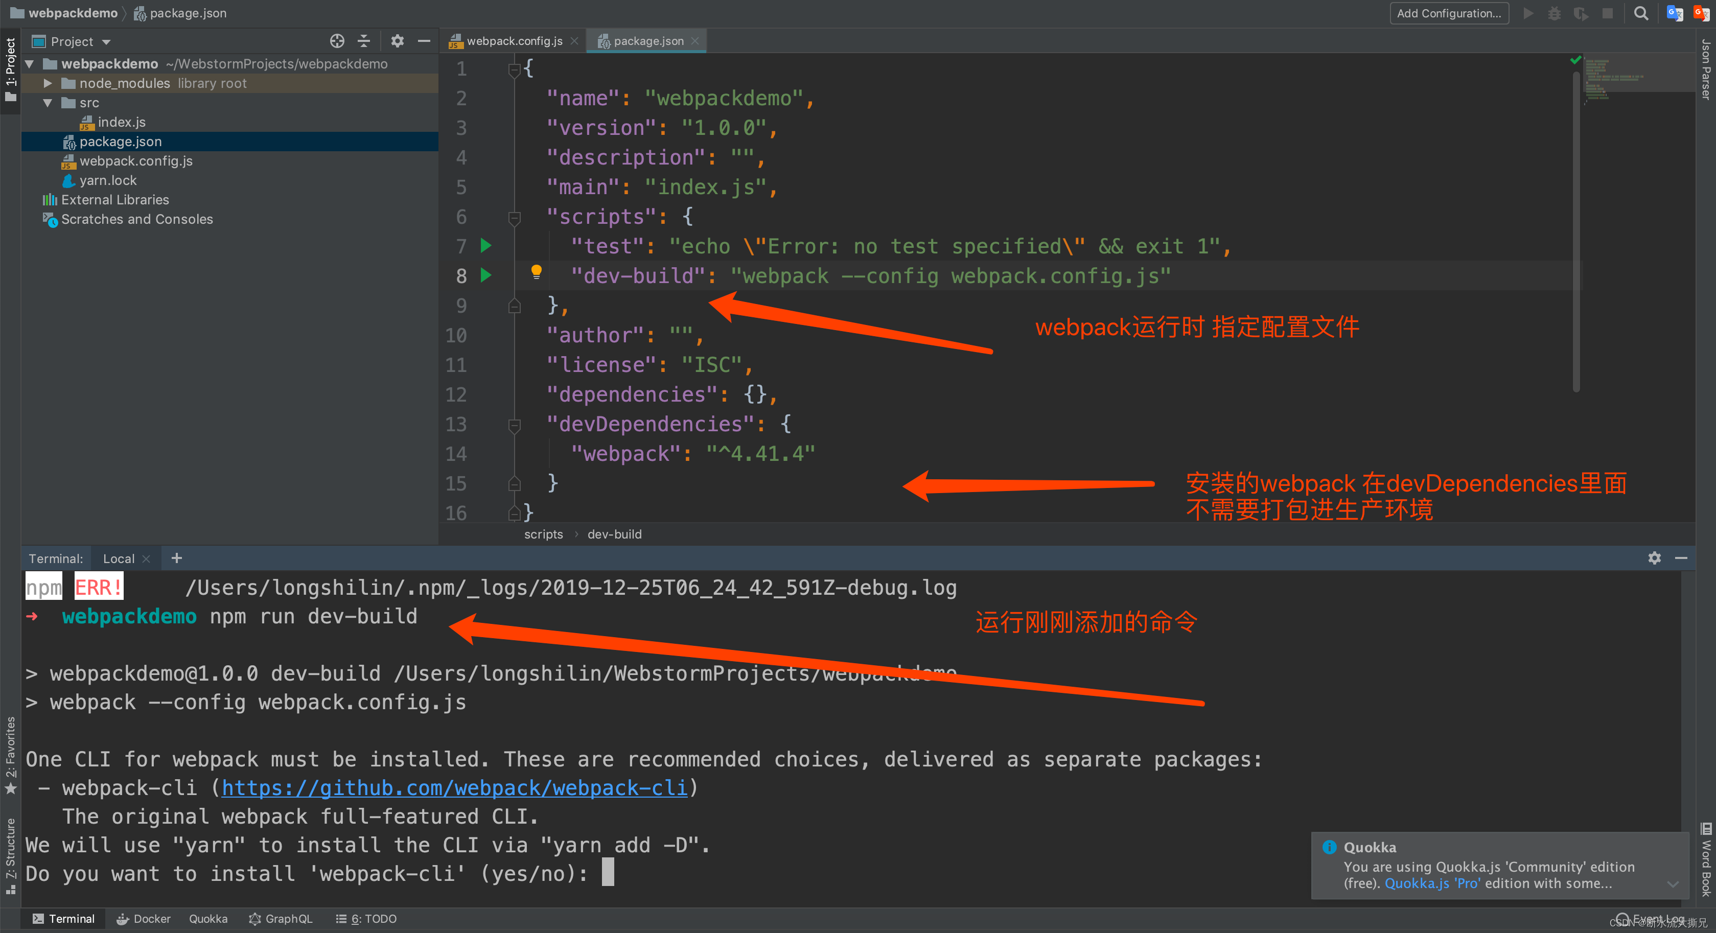Hide the Project panel with minus icon

point(424,41)
